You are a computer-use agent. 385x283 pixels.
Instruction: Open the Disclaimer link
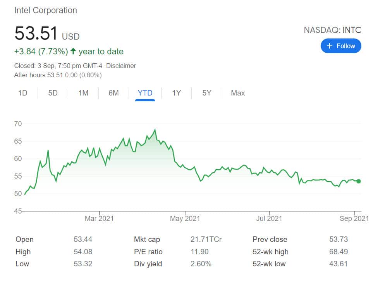point(121,66)
